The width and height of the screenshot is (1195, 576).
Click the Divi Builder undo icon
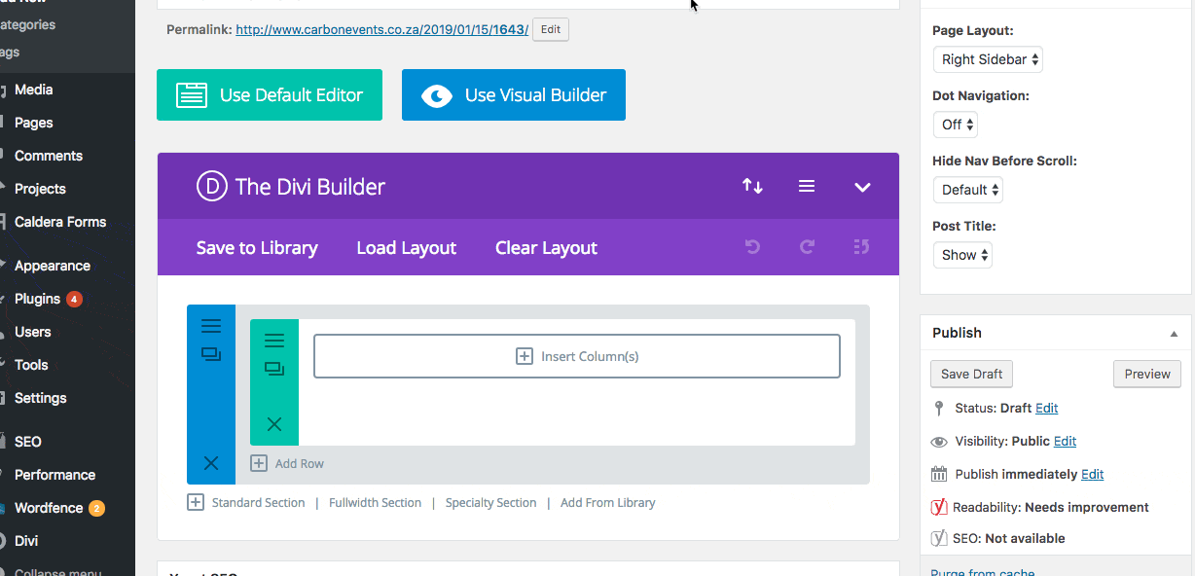click(752, 247)
